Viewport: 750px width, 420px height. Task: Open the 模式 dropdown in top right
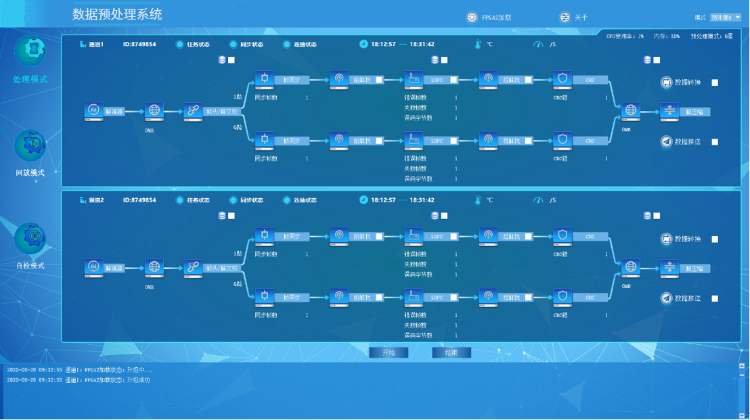(726, 18)
